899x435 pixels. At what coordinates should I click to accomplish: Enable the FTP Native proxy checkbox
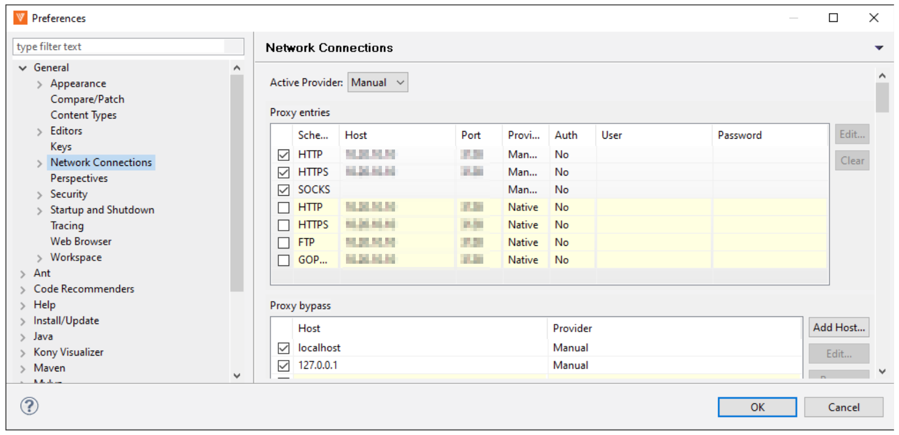click(283, 243)
